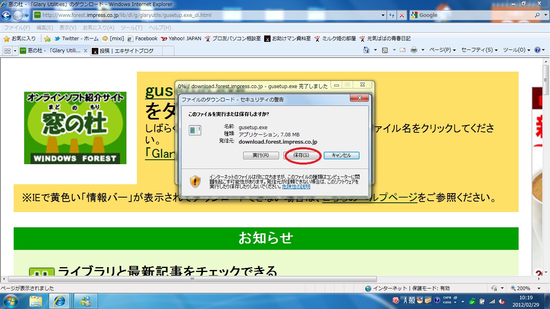The width and height of the screenshot is (550, 309).
Task: Open the Twitter - ホーム favorite link
Action: click(77, 39)
